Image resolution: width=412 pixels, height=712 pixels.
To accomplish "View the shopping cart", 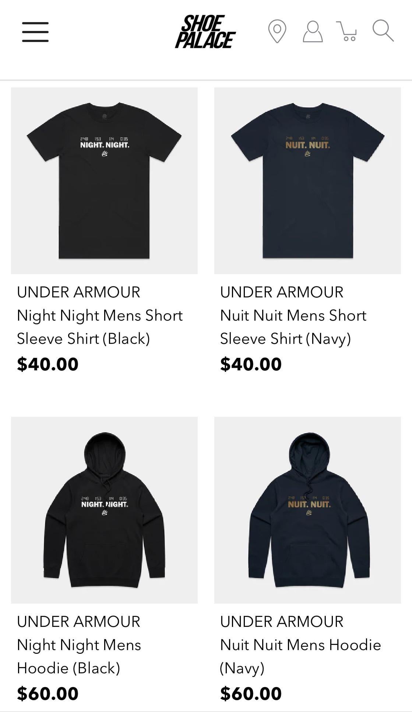I will click(x=346, y=31).
